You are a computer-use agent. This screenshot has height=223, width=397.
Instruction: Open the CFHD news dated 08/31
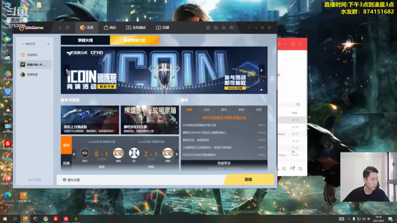[224, 125]
